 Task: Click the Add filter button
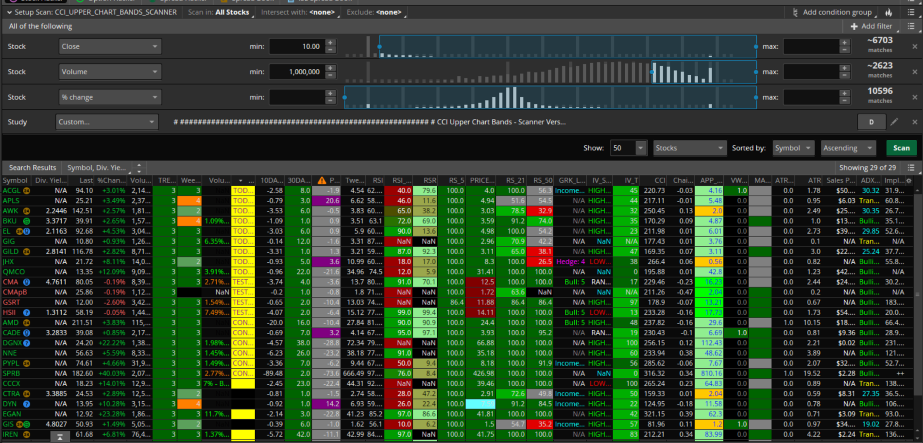click(871, 26)
